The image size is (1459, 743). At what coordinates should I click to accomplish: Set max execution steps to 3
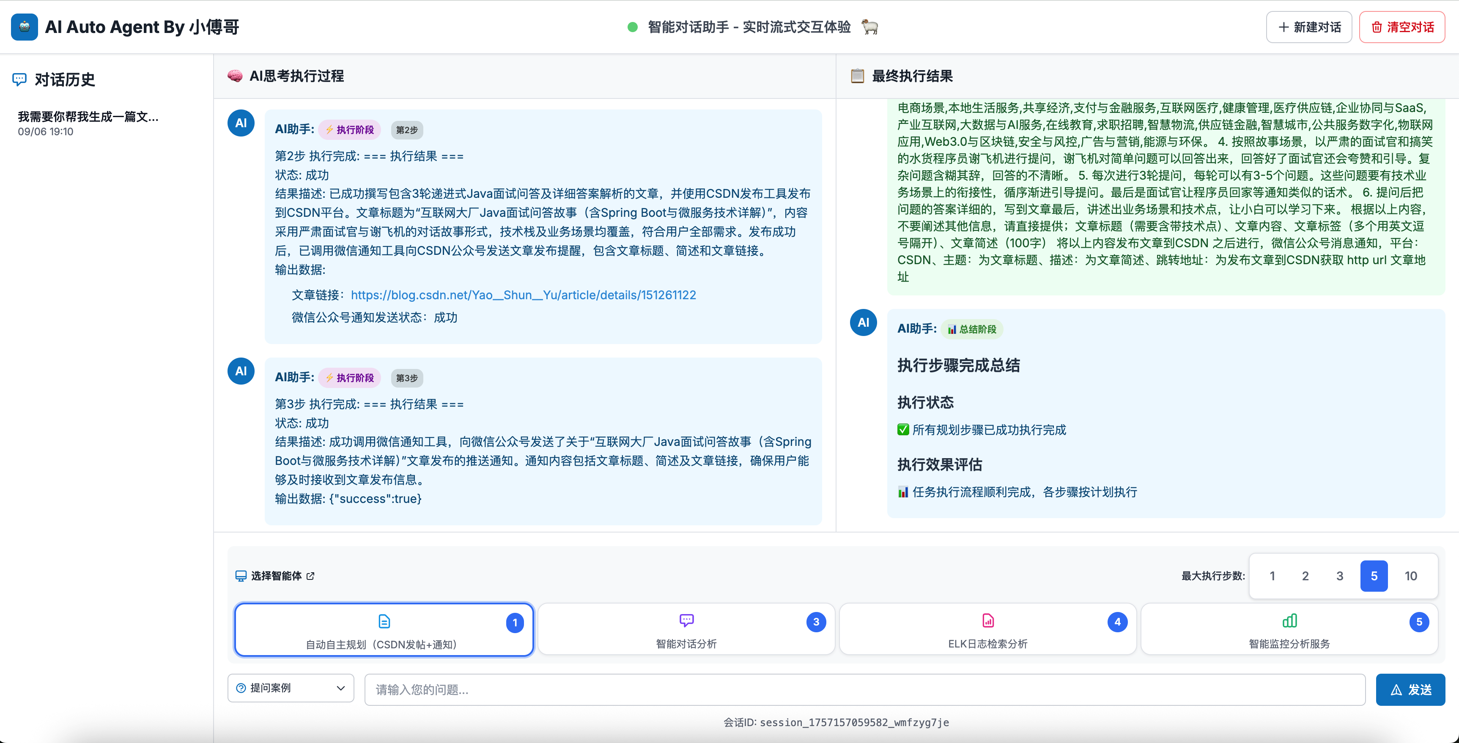1339,576
